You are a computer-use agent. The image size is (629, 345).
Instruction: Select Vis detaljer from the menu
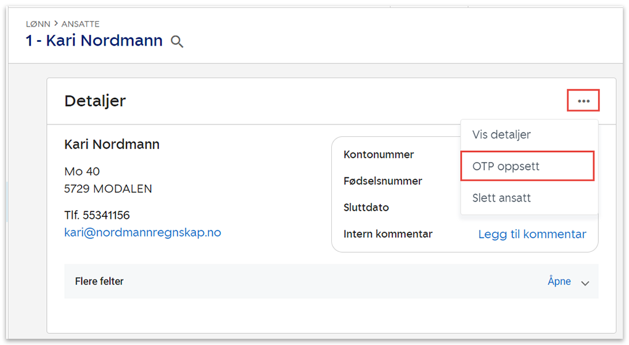click(501, 134)
